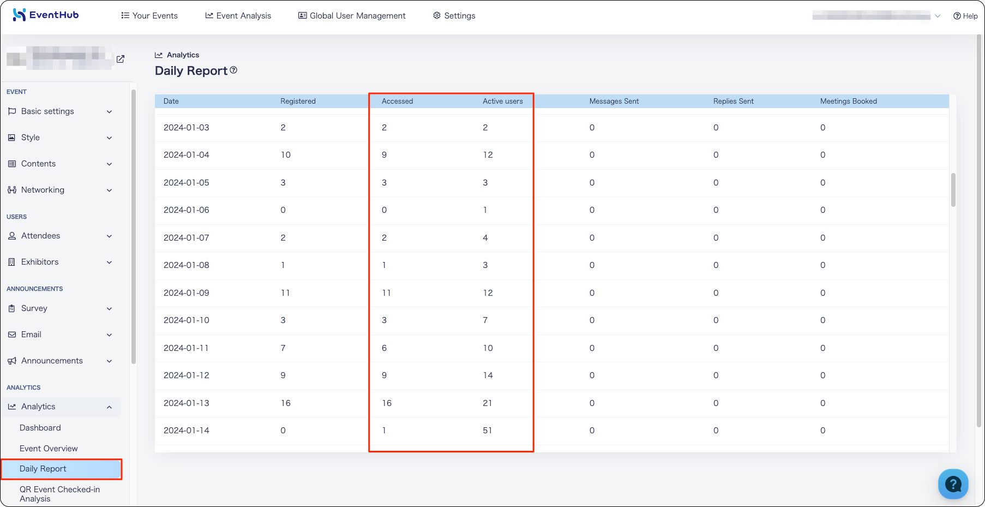
Task: Click the Networking icon in sidebar
Action: click(x=12, y=190)
